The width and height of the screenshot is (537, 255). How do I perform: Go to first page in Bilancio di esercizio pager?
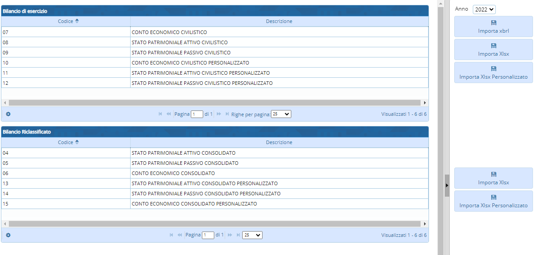point(160,114)
